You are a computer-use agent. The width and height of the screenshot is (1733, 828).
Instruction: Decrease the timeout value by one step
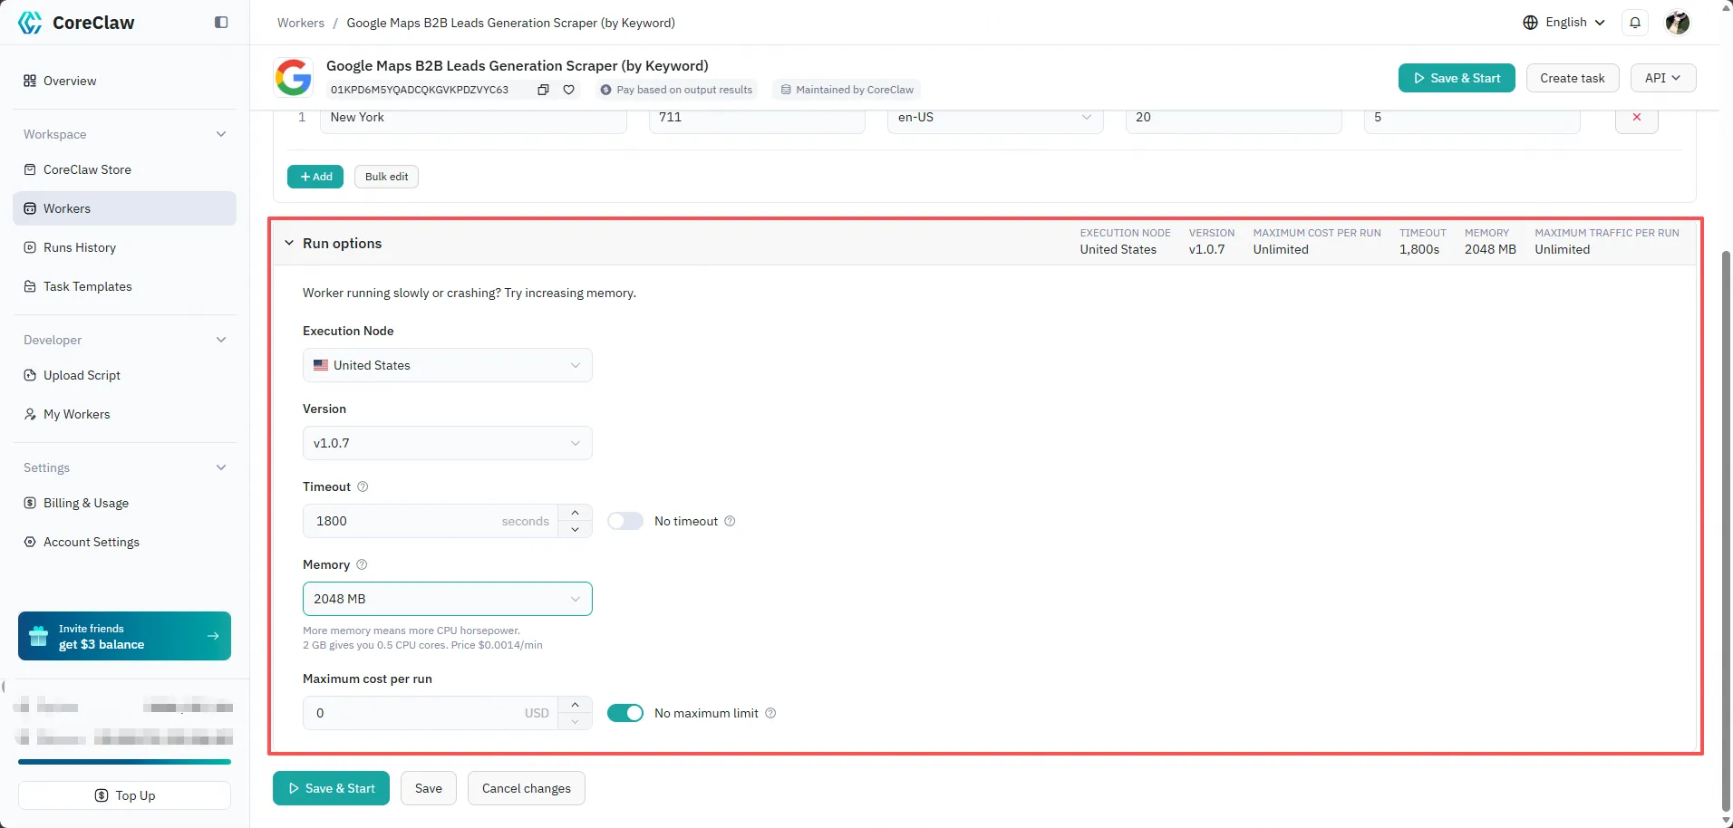click(x=575, y=529)
